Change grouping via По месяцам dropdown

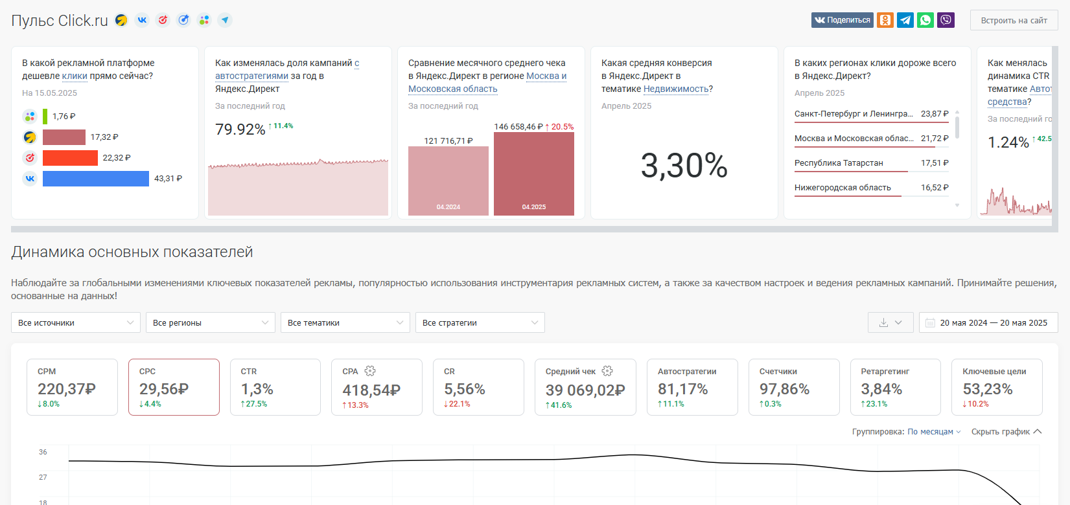(934, 432)
